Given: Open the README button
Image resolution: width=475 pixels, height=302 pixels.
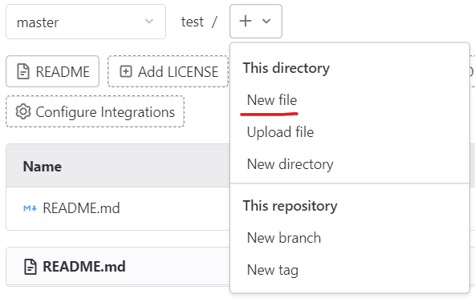Looking at the screenshot, I should tap(52, 71).
